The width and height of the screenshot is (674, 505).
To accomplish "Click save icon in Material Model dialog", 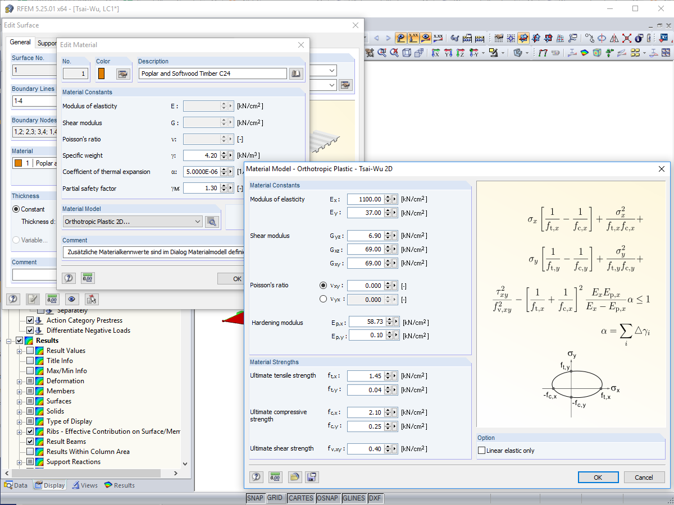I will point(312,477).
